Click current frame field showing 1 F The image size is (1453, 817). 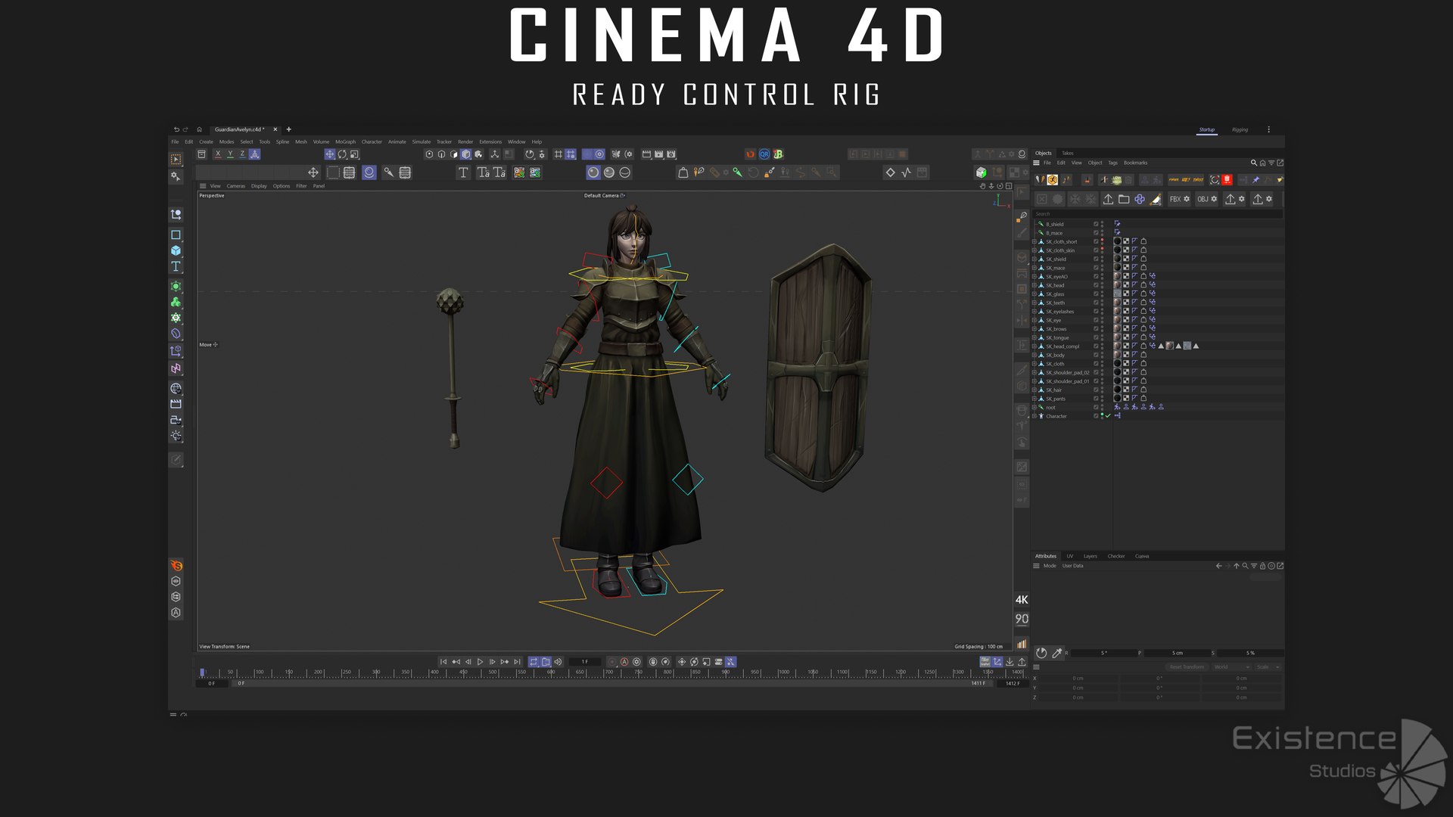click(585, 662)
